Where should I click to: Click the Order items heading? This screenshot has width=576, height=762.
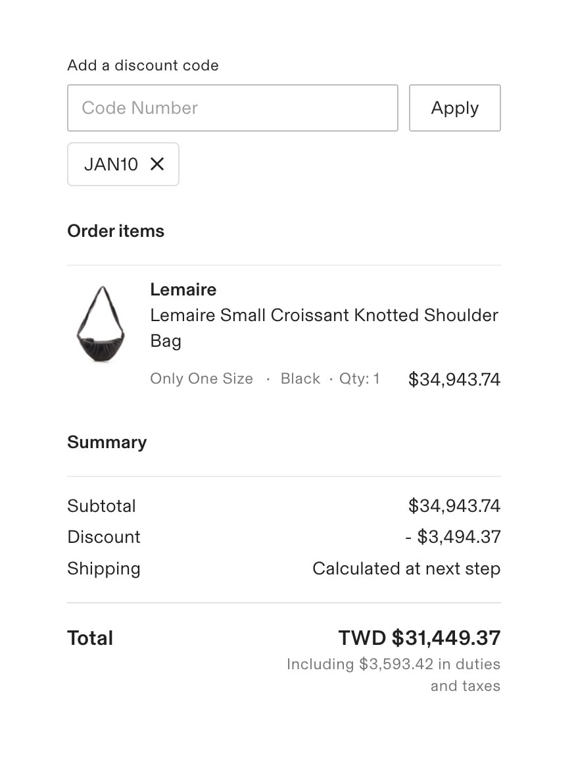pyautogui.click(x=116, y=231)
